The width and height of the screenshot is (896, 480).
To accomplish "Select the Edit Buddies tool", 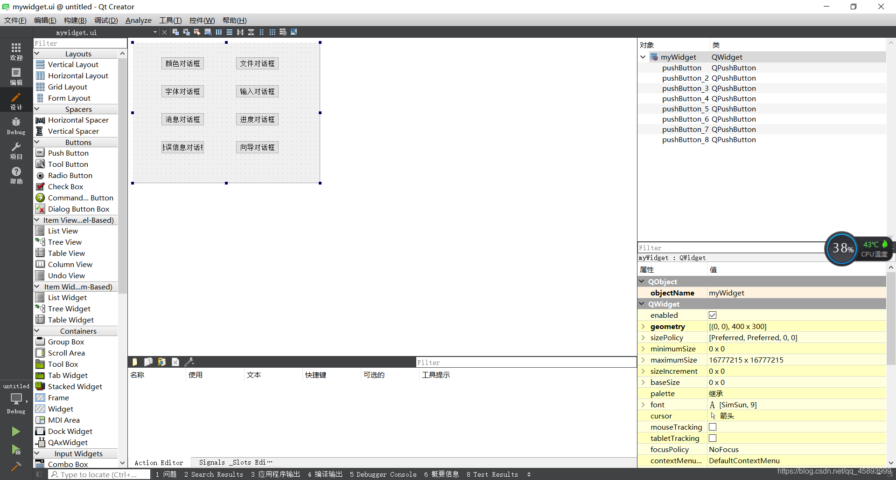I will tap(197, 32).
